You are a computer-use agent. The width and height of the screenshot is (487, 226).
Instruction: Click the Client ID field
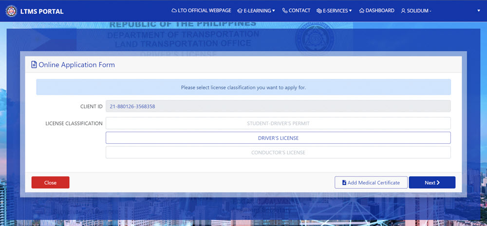pyautogui.click(x=278, y=106)
